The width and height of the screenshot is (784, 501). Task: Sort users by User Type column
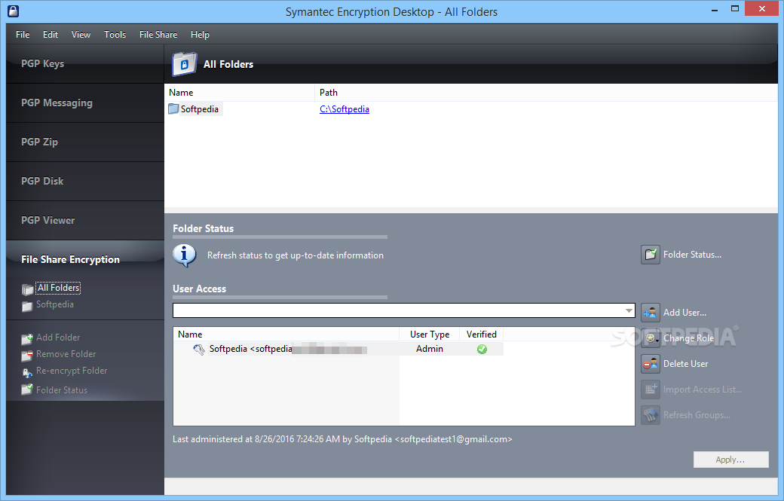point(430,335)
